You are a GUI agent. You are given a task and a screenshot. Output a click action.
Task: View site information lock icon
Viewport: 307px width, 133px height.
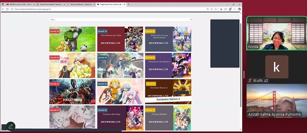(12, 9)
